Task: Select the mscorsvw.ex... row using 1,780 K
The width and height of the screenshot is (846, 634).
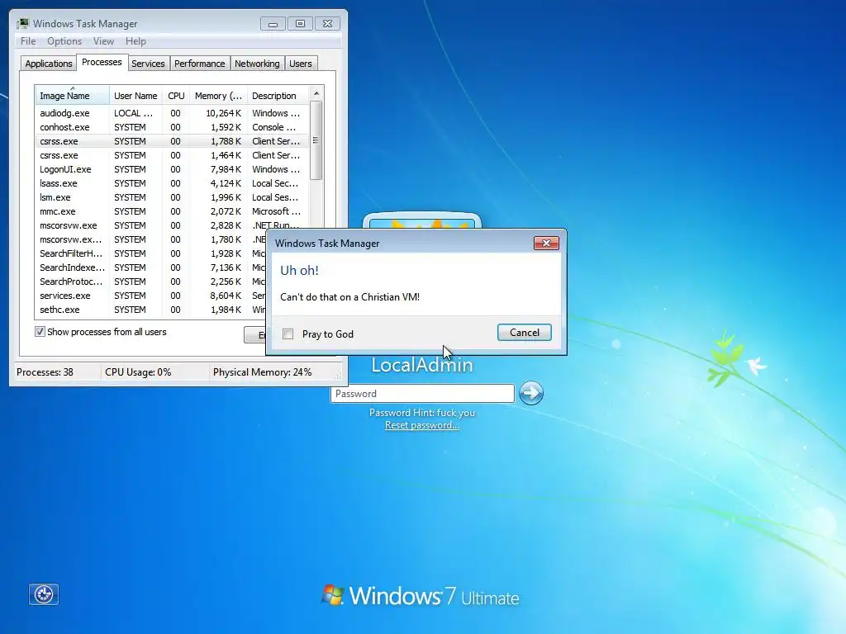Action: (x=151, y=239)
